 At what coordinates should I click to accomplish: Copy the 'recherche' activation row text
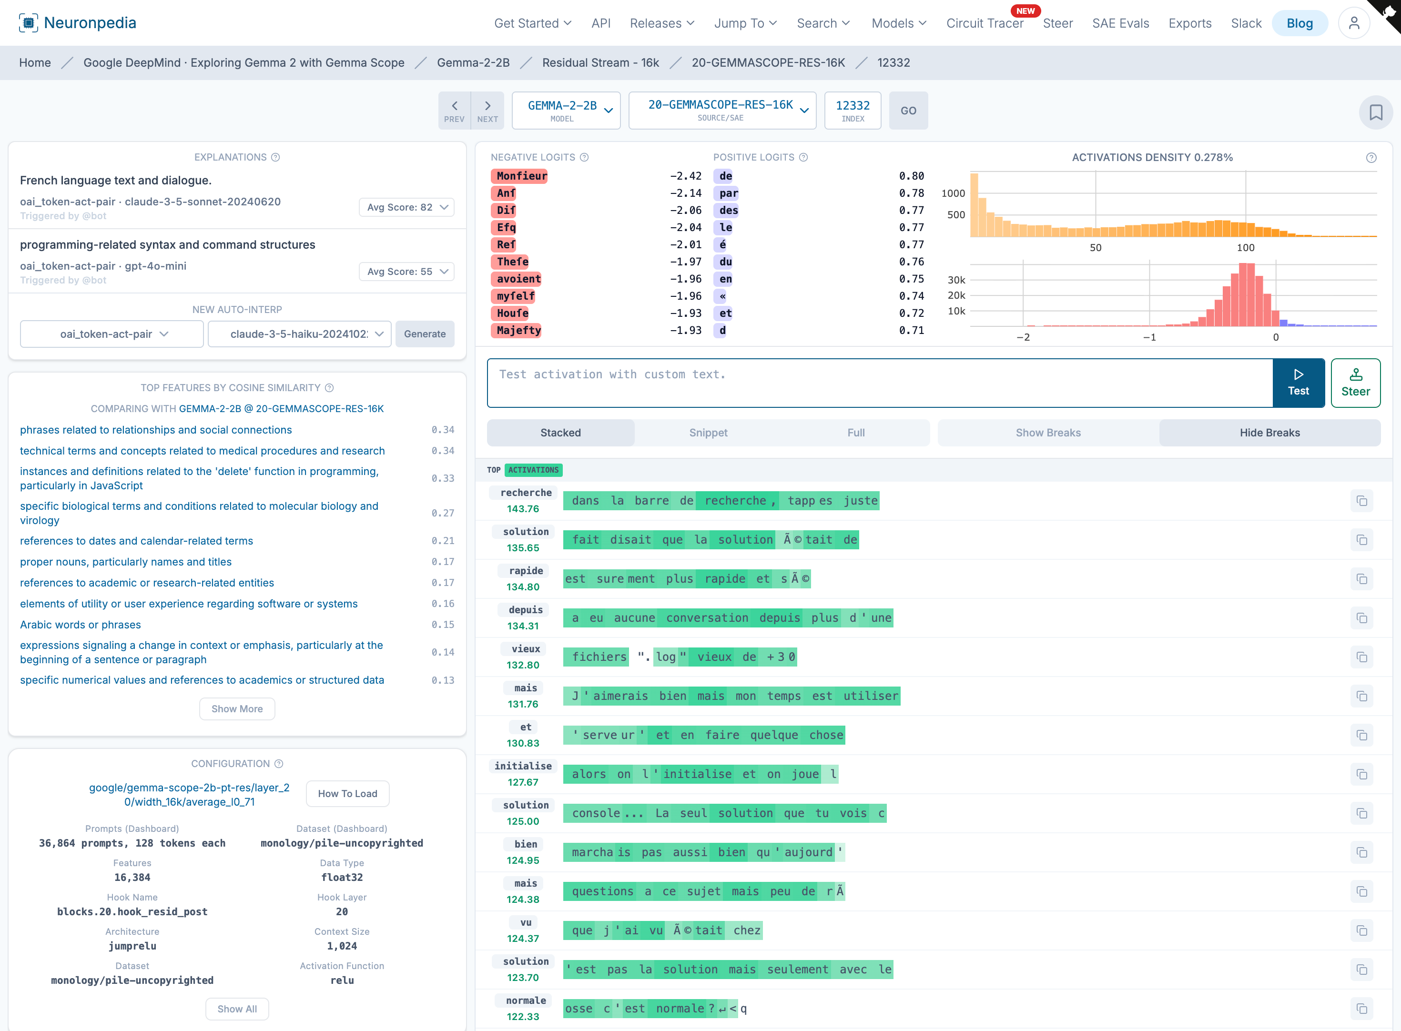(1361, 501)
